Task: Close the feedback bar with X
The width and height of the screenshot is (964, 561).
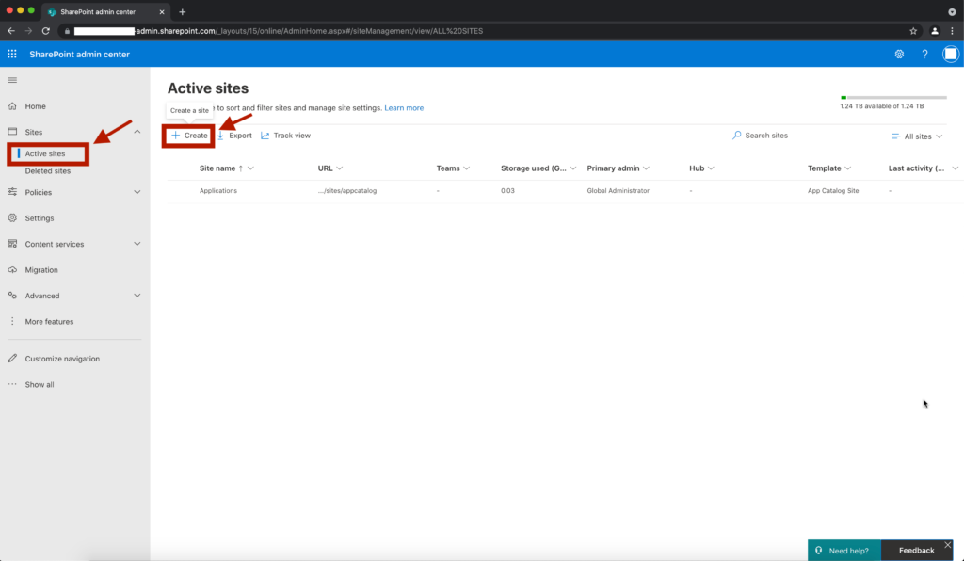Action: tap(947, 545)
